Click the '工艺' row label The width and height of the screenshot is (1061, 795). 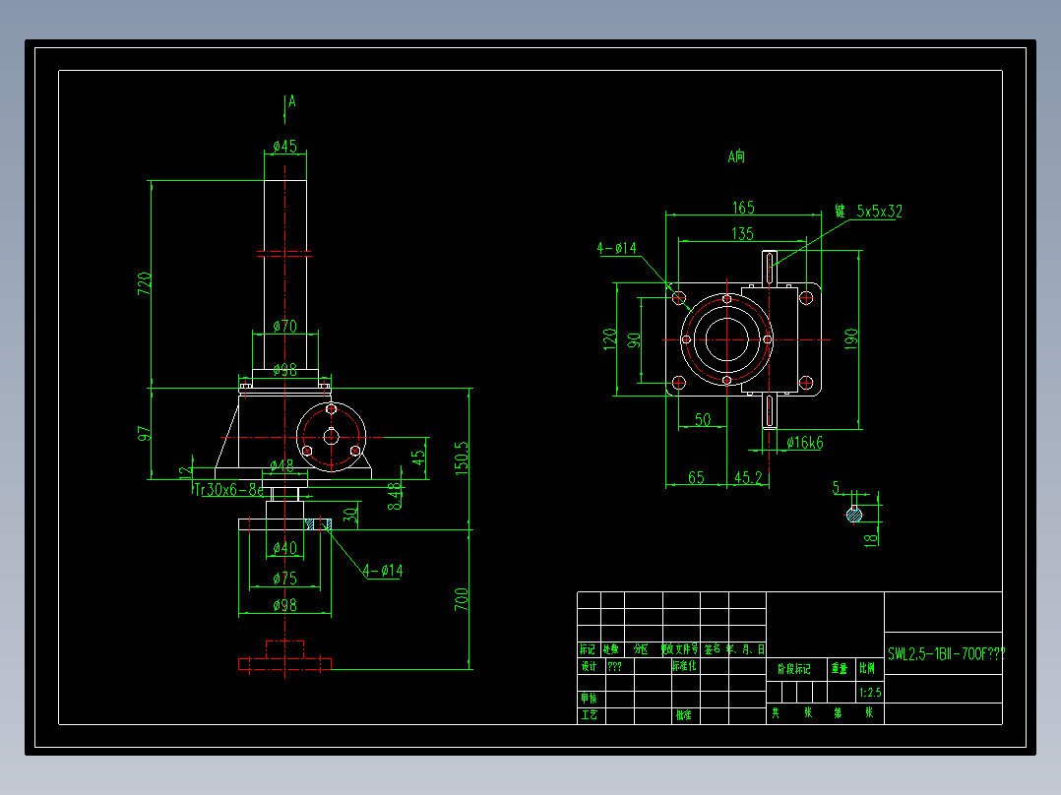589,714
